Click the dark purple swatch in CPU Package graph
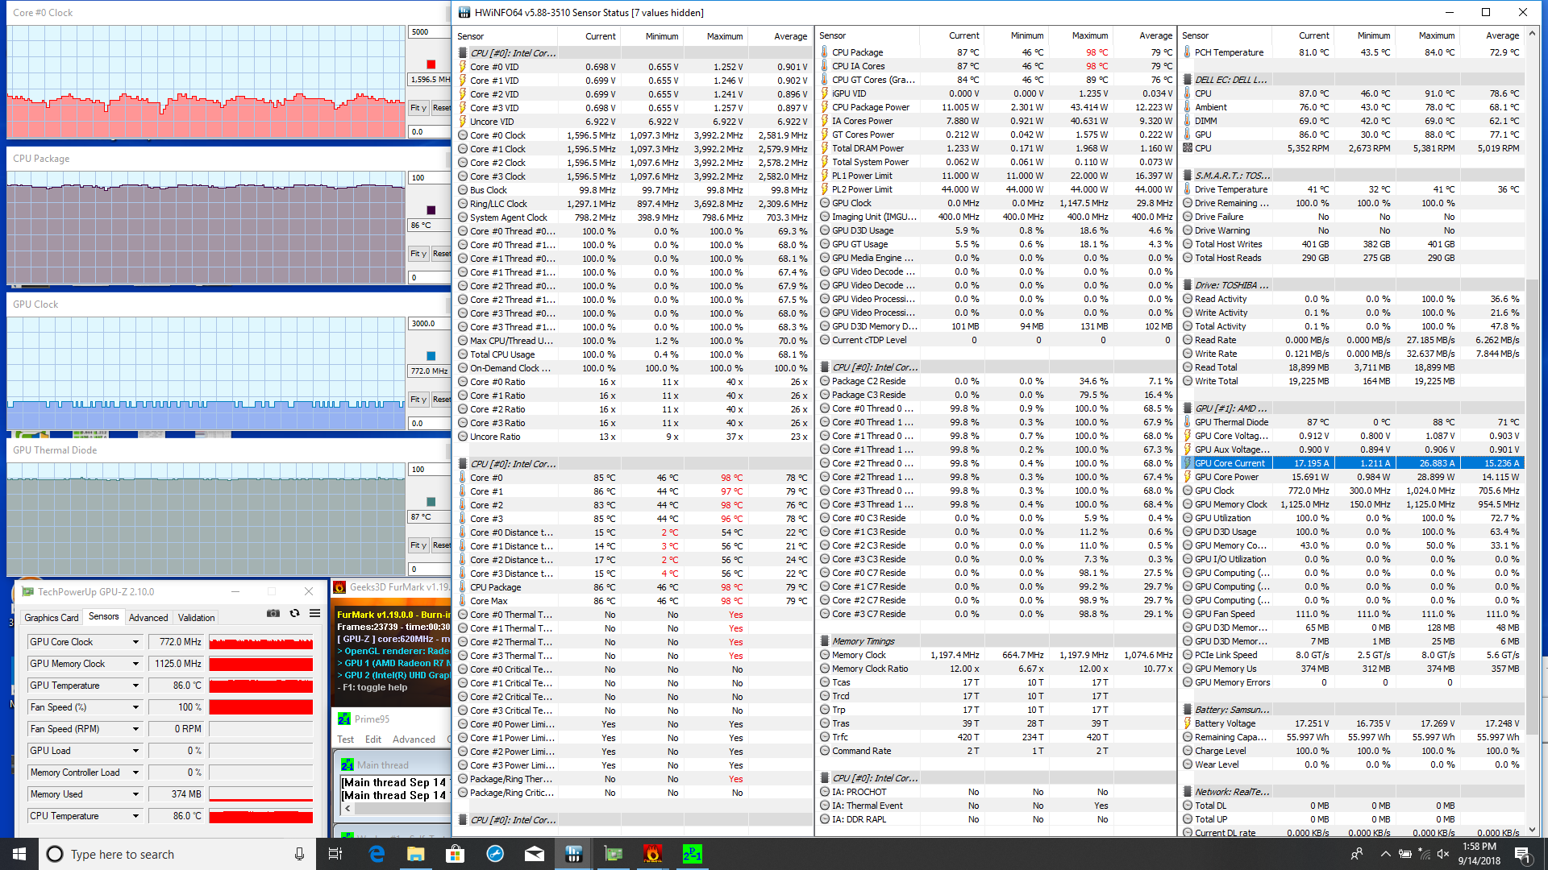Image resolution: width=1548 pixels, height=870 pixels. [431, 210]
